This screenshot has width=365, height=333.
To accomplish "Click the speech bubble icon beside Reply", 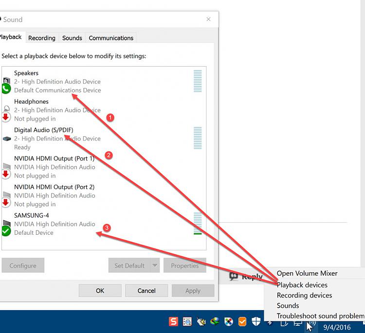I will 234,276.
